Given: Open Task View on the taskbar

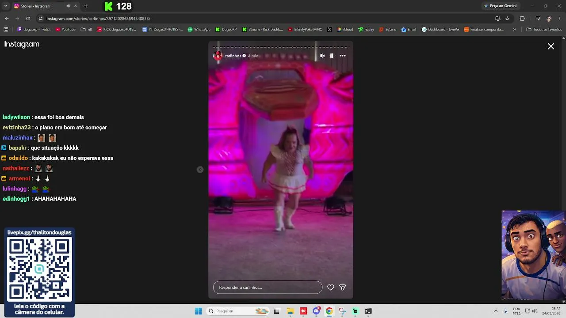Looking at the screenshot, I should tap(277, 311).
